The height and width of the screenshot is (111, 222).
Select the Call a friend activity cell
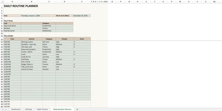pos(31,62)
